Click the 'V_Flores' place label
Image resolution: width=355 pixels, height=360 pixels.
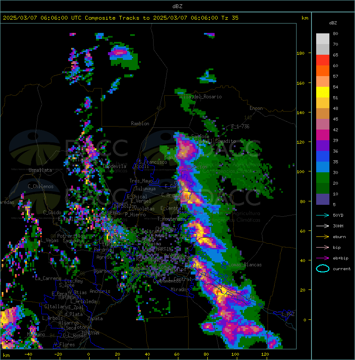[64, 345]
